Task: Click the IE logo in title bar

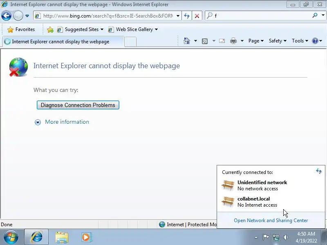Action: coord(4,4)
